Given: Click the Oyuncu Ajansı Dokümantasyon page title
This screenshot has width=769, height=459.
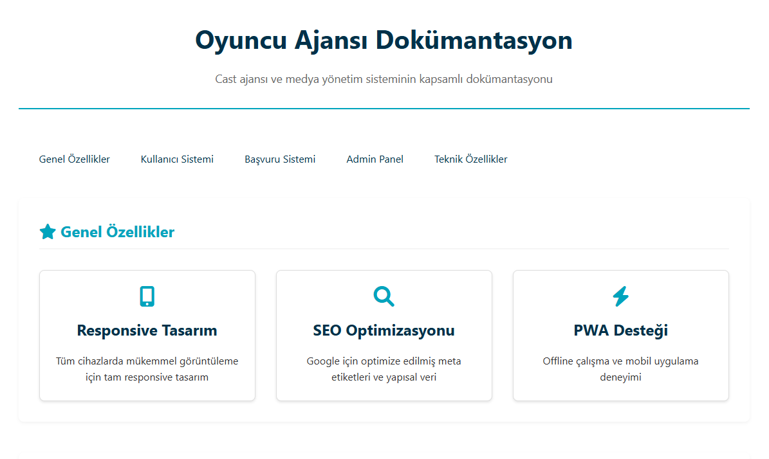Looking at the screenshot, I should pyautogui.click(x=384, y=40).
